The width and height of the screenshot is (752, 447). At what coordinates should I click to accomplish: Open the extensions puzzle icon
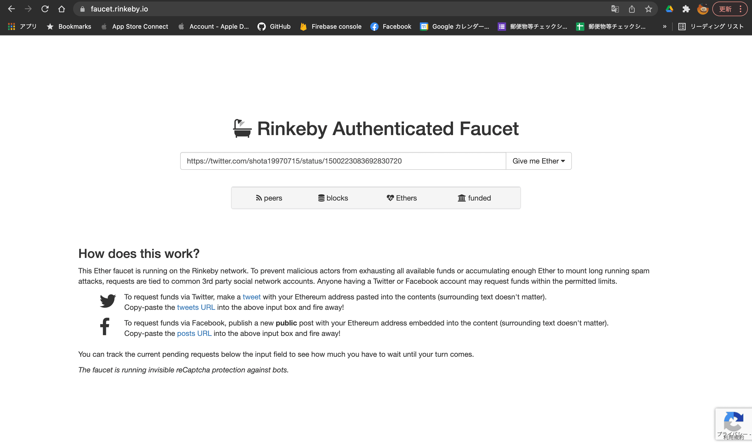pyautogui.click(x=686, y=9)
